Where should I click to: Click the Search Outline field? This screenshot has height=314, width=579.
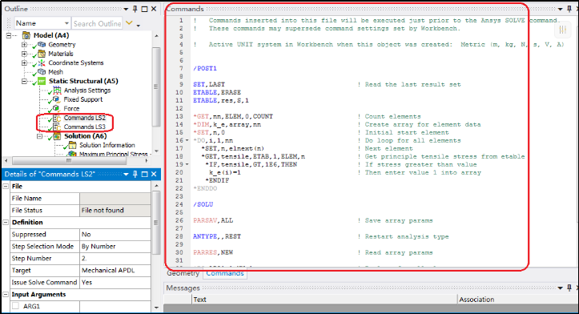97,23
